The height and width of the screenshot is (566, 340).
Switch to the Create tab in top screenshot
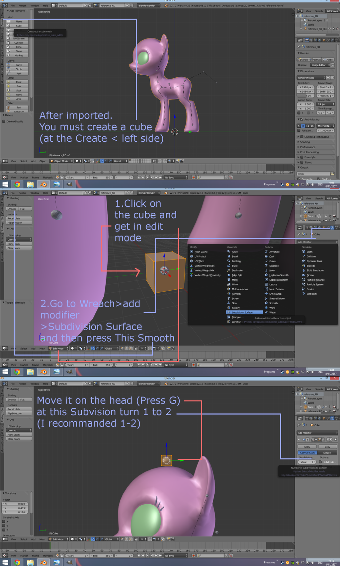pos(2,23)
